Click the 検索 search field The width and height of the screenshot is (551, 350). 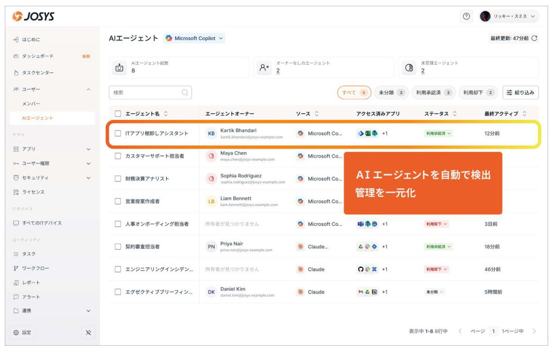click(x=150, y=93)
